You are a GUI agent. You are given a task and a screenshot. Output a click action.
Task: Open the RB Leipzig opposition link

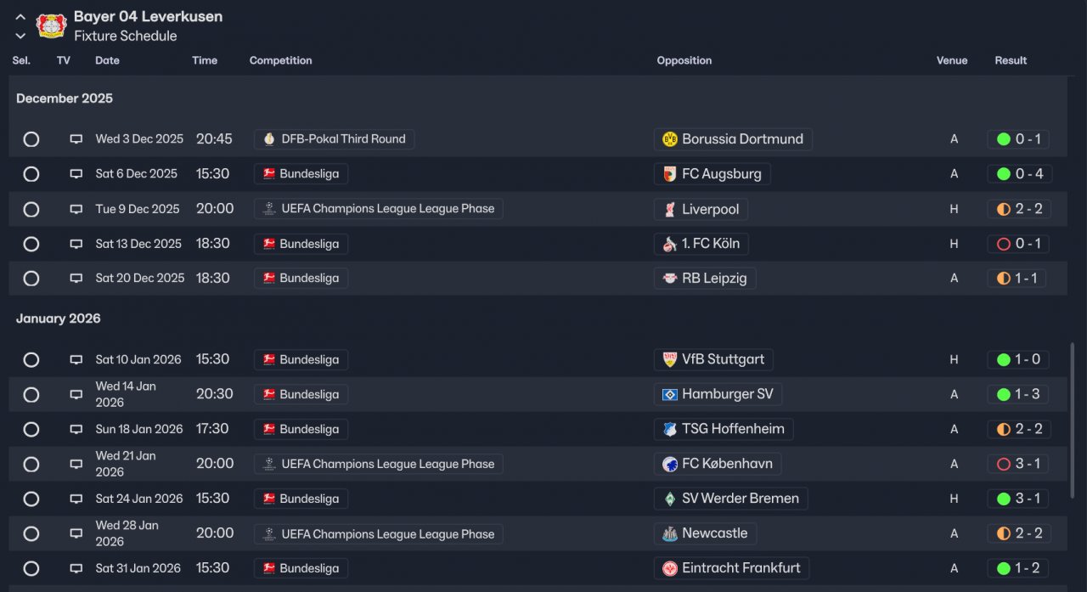point(713,279)
